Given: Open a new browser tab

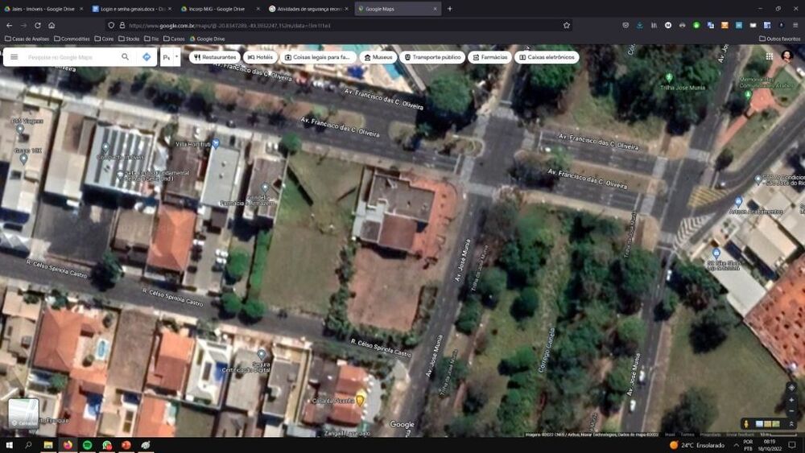Looking at the screenshot, I should (450, 9).
